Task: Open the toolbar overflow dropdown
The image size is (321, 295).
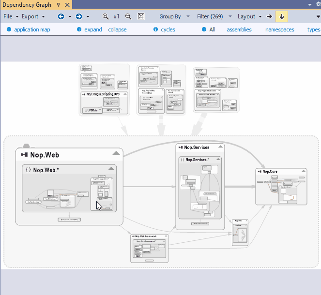Action: coord(318,16)
